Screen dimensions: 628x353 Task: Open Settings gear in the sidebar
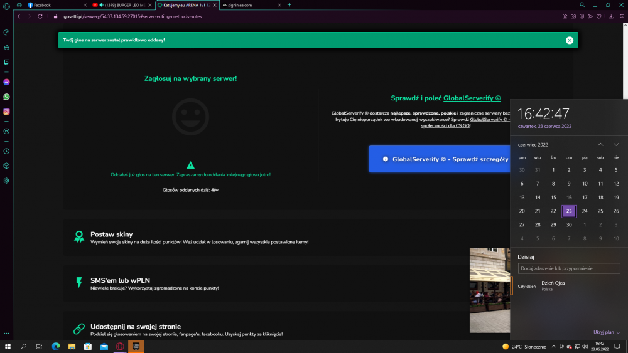6,181
